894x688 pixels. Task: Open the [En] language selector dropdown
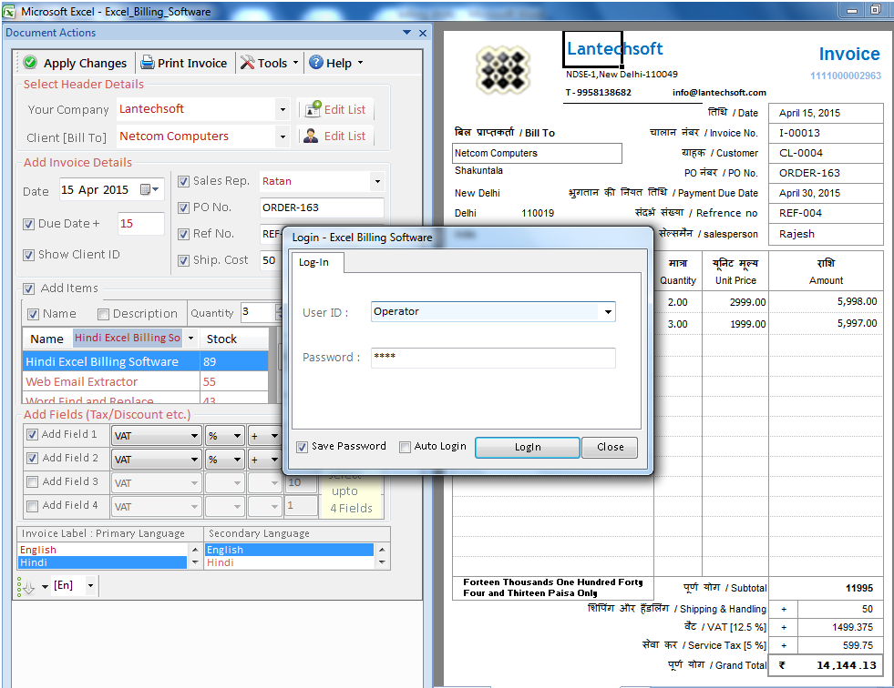point(90,585)
